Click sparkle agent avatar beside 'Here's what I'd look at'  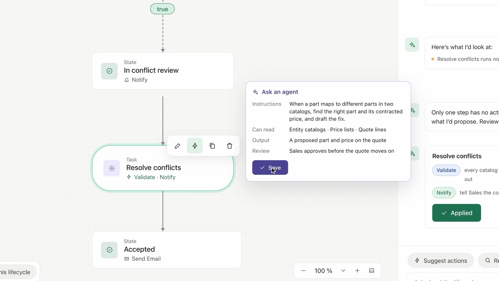click(x=412, y=45)
